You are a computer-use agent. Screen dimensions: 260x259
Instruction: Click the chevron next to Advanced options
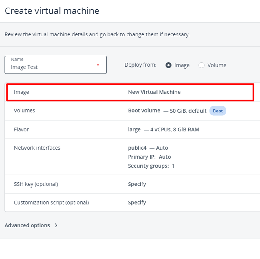56,225
